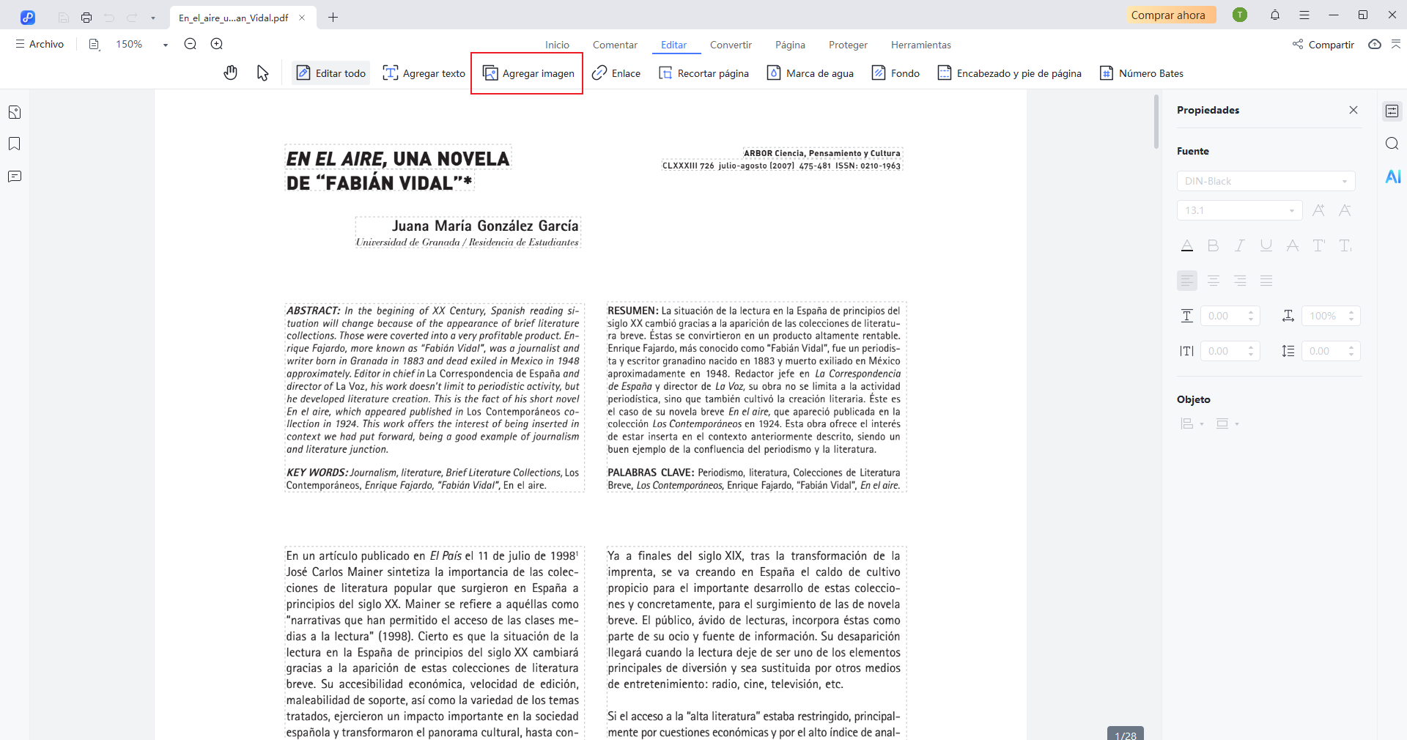Click the undo arrow icon
1407x740 pixels.
109,18
